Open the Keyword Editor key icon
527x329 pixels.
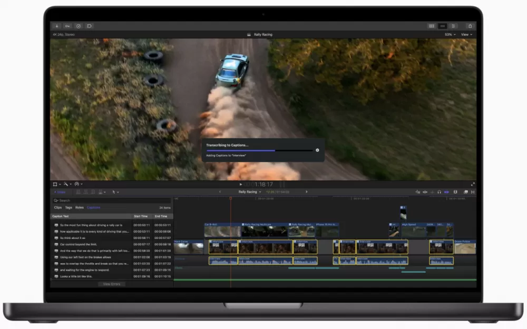[67, 26]
